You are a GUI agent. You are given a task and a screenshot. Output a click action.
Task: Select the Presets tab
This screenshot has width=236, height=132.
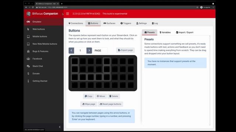(x=149, y=32)
